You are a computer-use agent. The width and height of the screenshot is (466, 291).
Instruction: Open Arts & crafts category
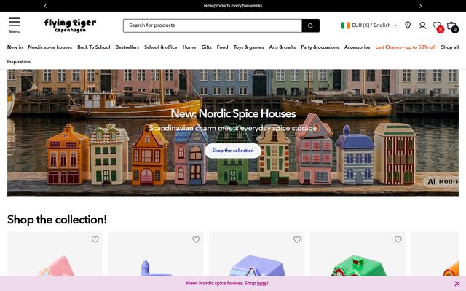283,47
